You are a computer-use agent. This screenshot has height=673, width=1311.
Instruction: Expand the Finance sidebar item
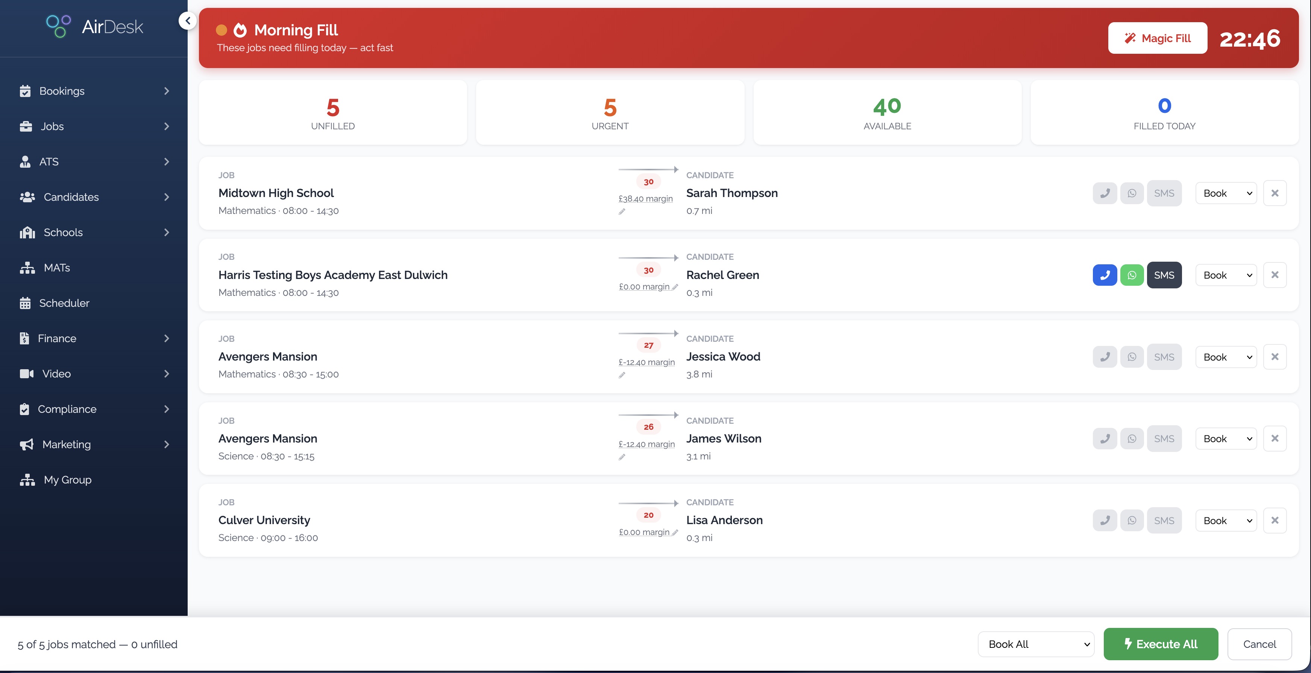[56, 338]
